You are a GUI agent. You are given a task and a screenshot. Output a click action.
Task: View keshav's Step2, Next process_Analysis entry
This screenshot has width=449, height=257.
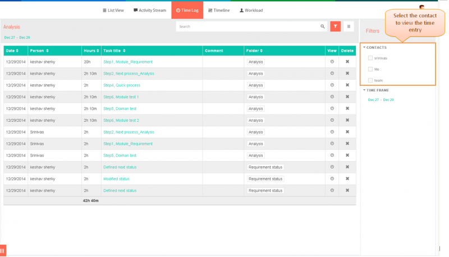[332, 74]
